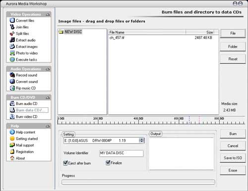This screenshot has width=248, height=191.
Task: Select the Burn video CD menu item
Action: pos(27,117)
